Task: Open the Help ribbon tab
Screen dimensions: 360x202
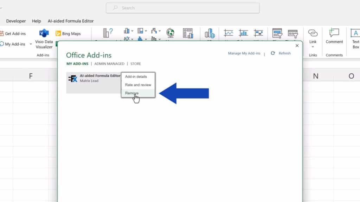Action: 37,21
